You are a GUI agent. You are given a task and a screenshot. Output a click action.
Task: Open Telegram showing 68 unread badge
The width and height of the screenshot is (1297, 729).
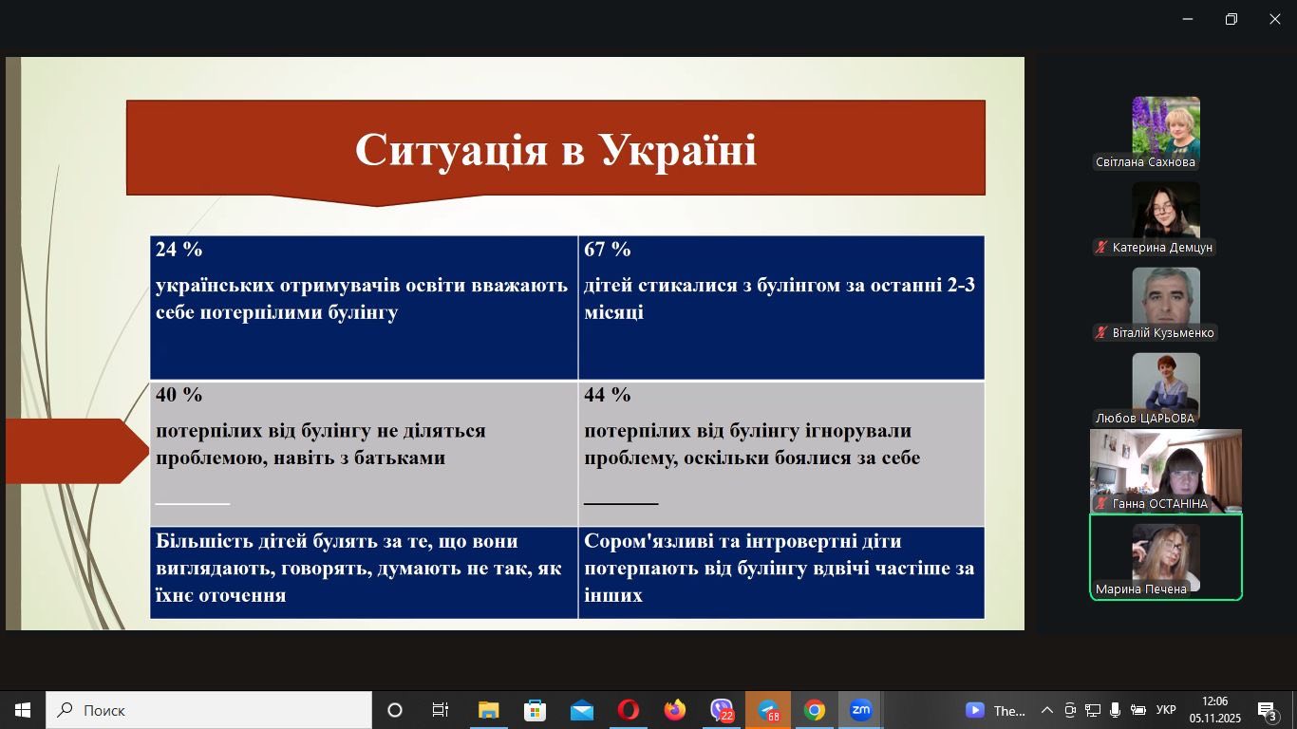point(768,710)
